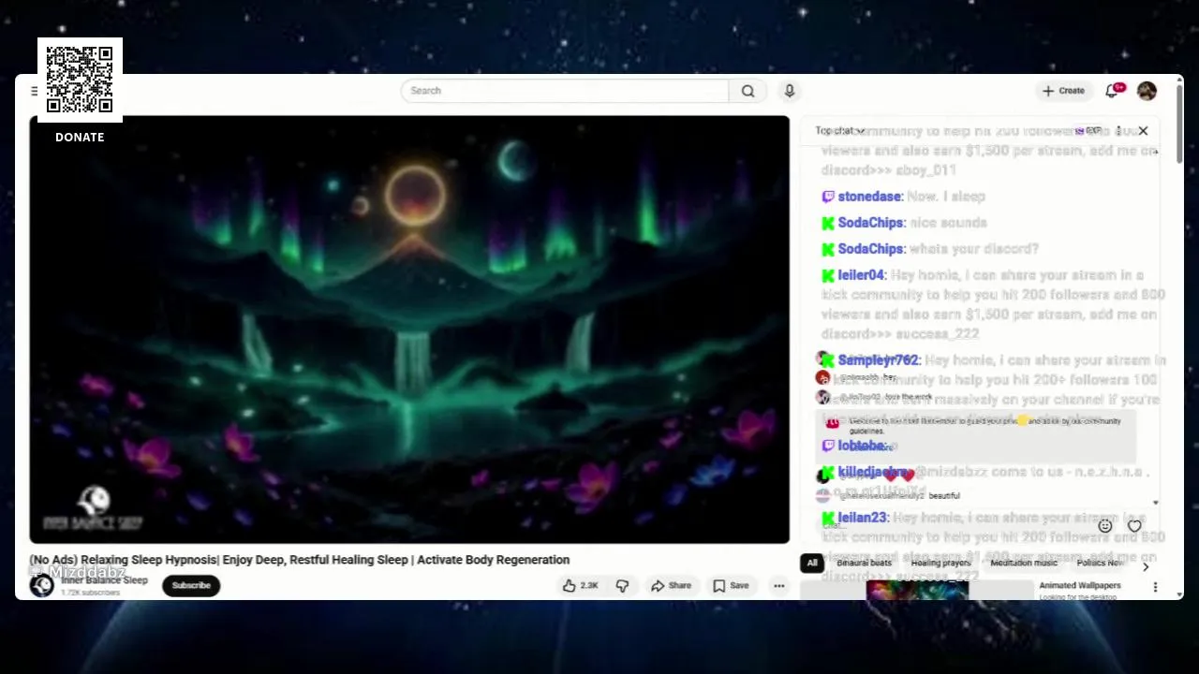Click the DONATE QR code

(80, 80)
